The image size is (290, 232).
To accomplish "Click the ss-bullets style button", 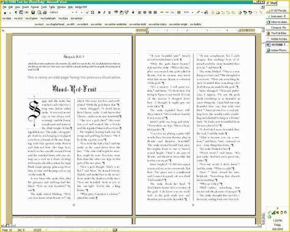I will (196, 24).
